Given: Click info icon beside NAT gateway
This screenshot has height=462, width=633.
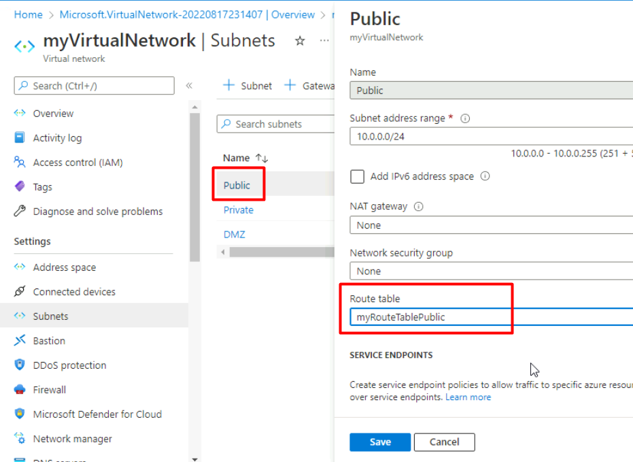Looking at the screenshot, I should tap(419, 206).
